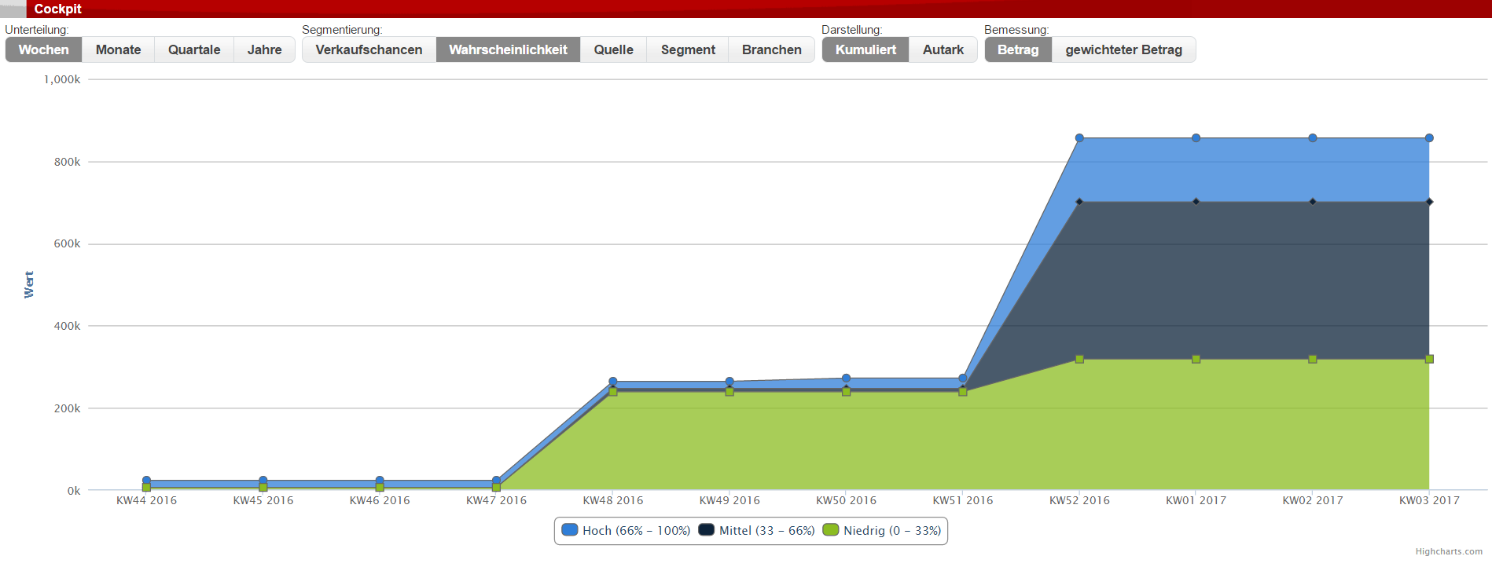Segment by Verkaufschancen
Viewport: 1492px width, 567px height.
tap(369, 49)
